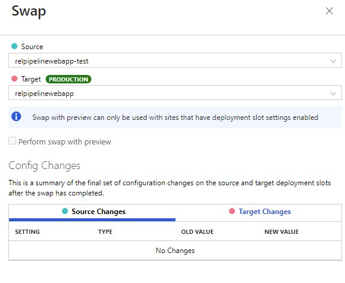This screenshot has height=283, width=345.
Task: Expand Source dropdown chevron arrow
Action: pos(333,61)
